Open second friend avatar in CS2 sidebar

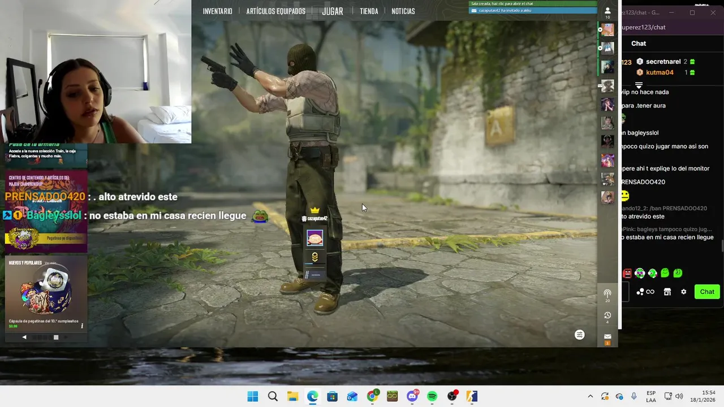(607, 48)
